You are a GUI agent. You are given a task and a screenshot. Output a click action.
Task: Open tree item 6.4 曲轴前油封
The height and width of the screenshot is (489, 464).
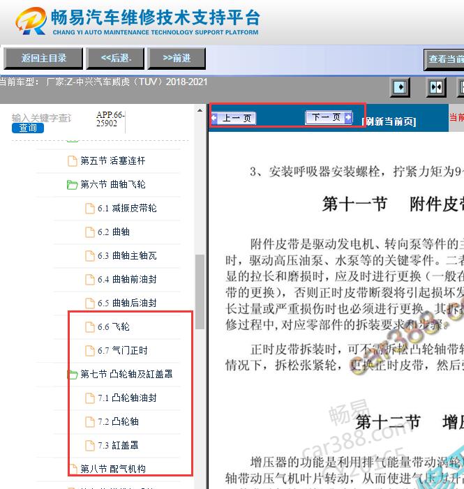pos(127,280)
